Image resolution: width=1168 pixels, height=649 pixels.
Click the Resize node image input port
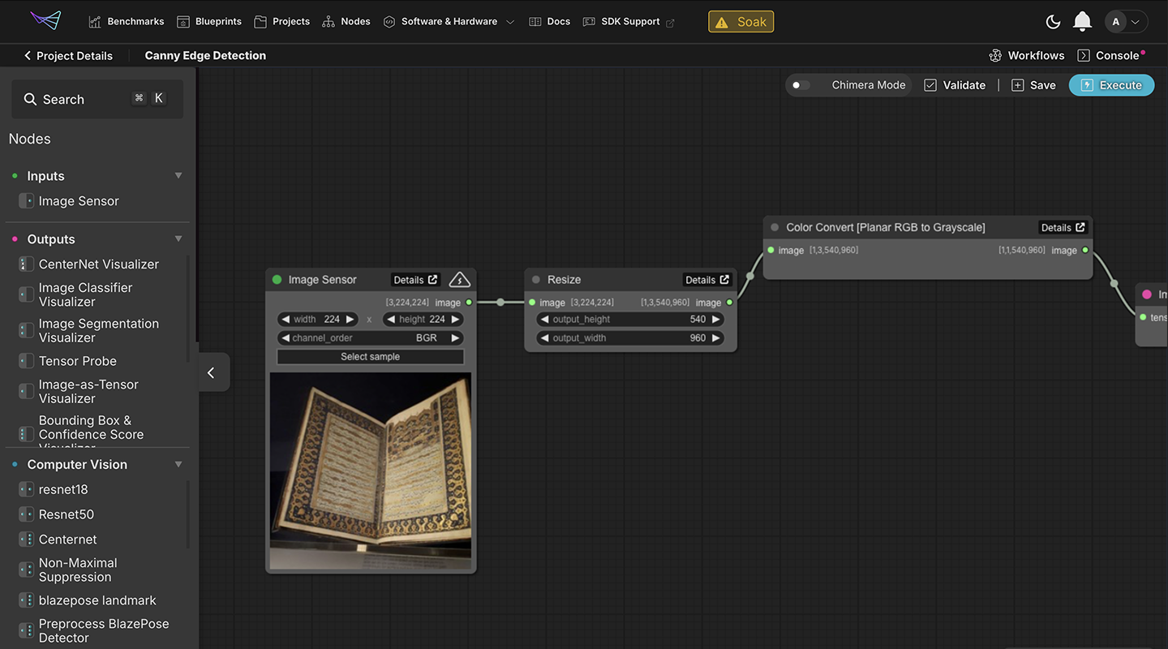[532, 303]
